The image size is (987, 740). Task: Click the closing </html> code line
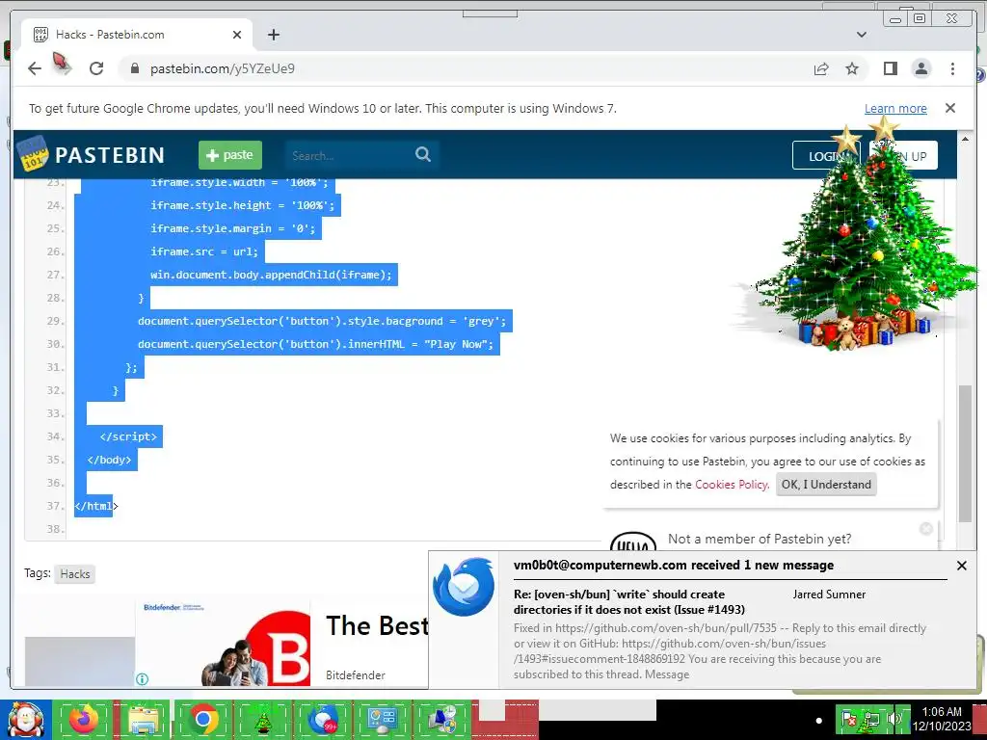pos(95,506)
